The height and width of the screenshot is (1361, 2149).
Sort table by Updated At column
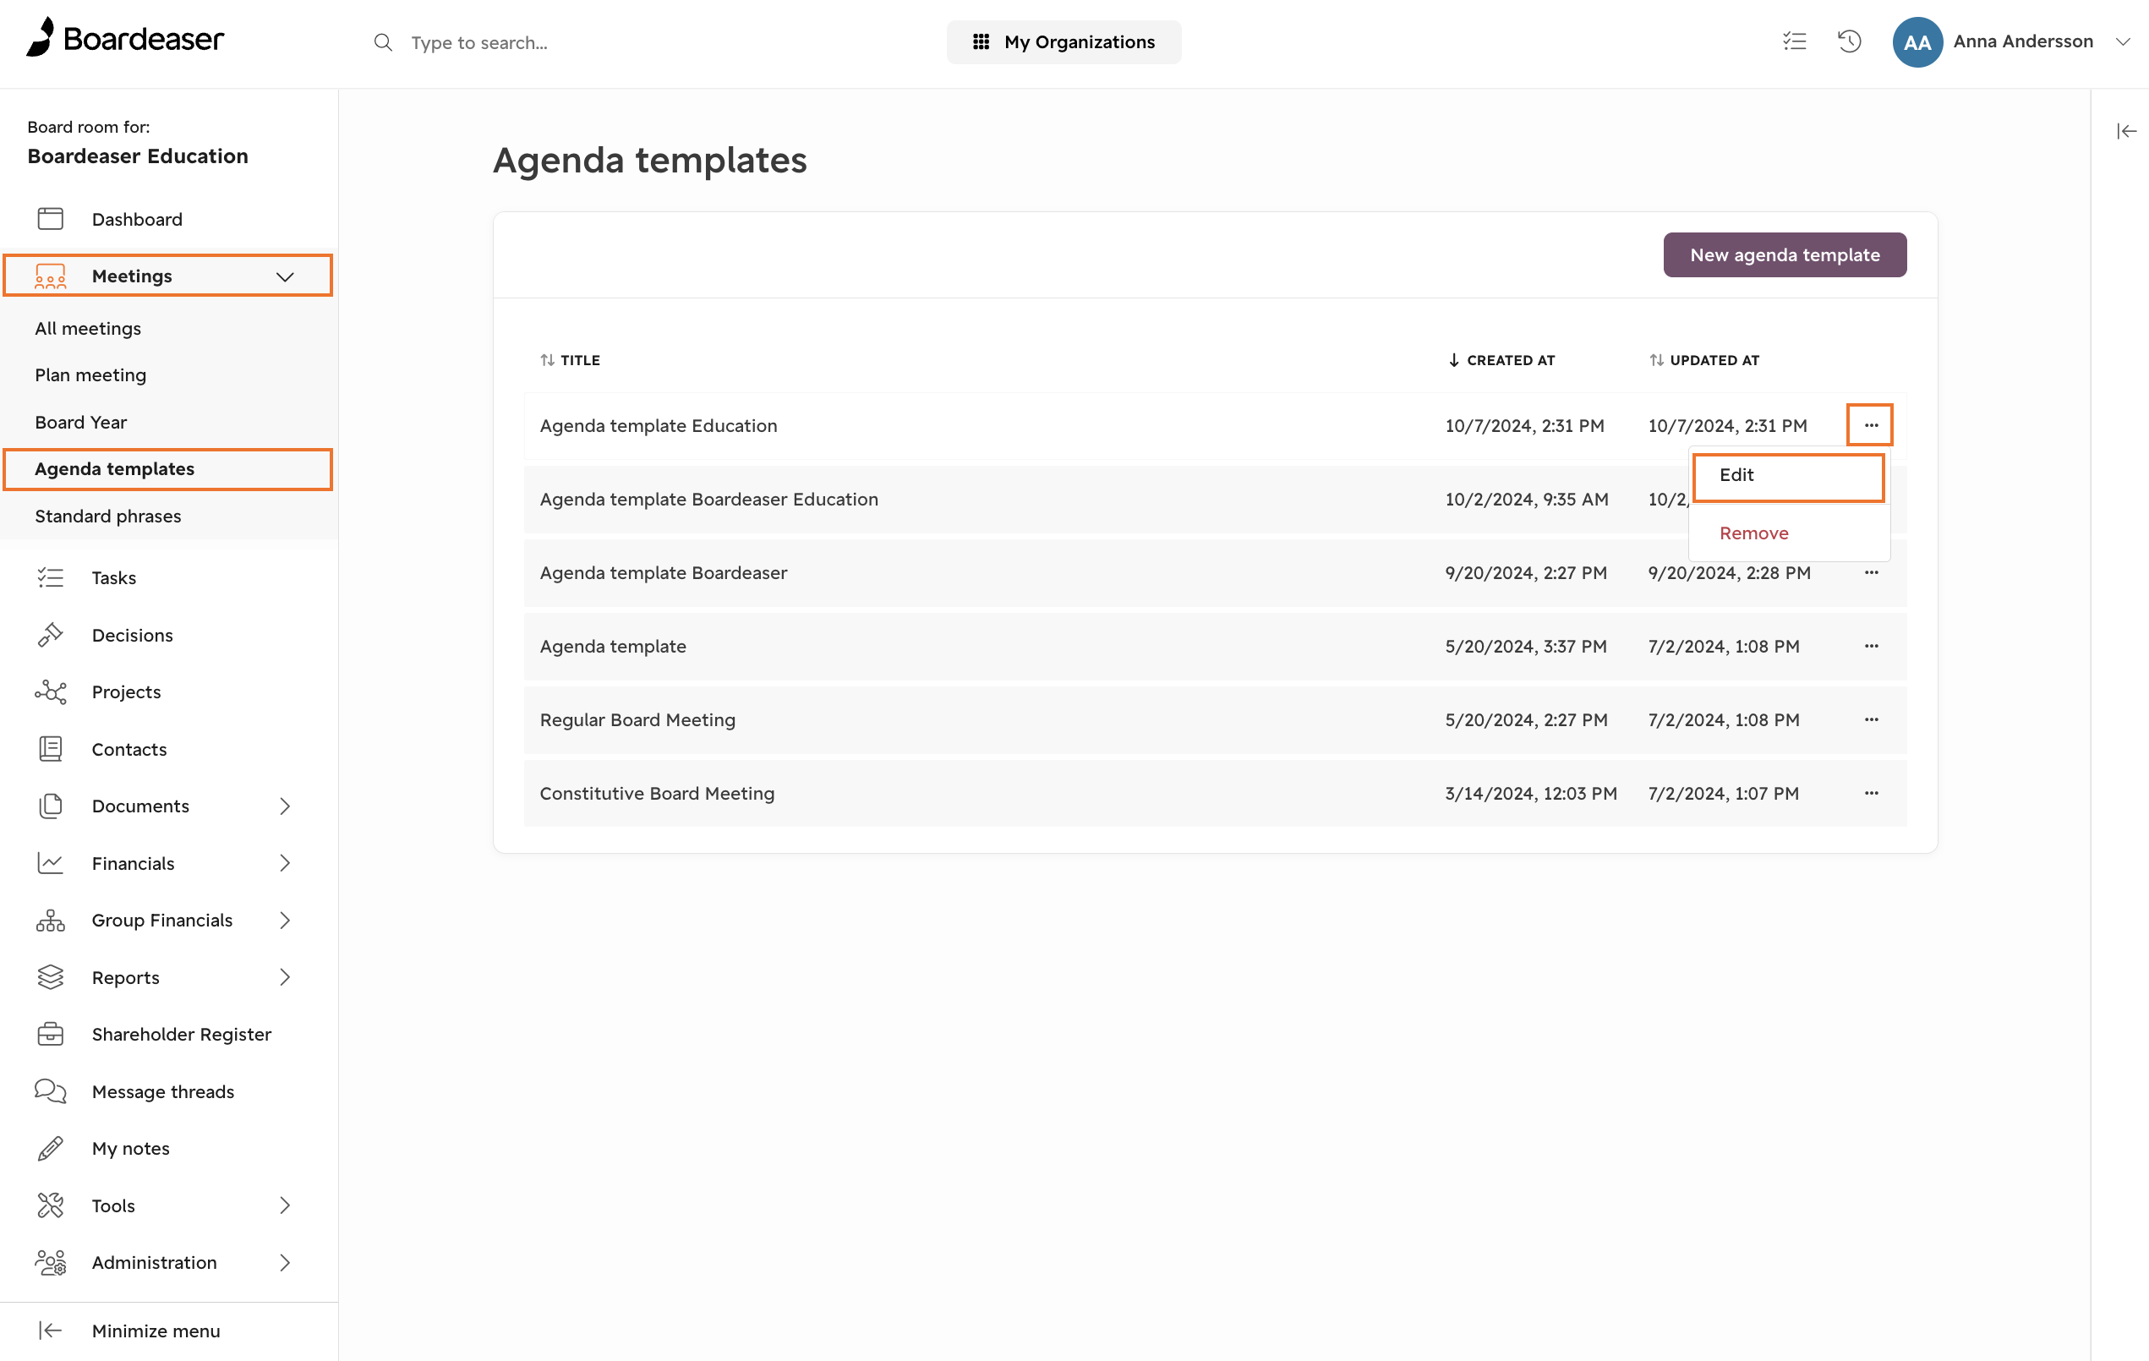click(x=1703, y=361)
